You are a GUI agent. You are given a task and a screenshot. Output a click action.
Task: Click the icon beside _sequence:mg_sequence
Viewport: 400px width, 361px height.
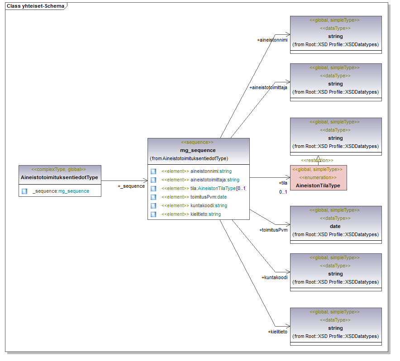[x=24, y=191]
